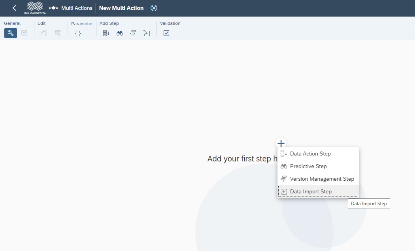This screenshot has width=415, height=251.
Task: Click the Validation checkmark icon
Action: pos(166,34)
